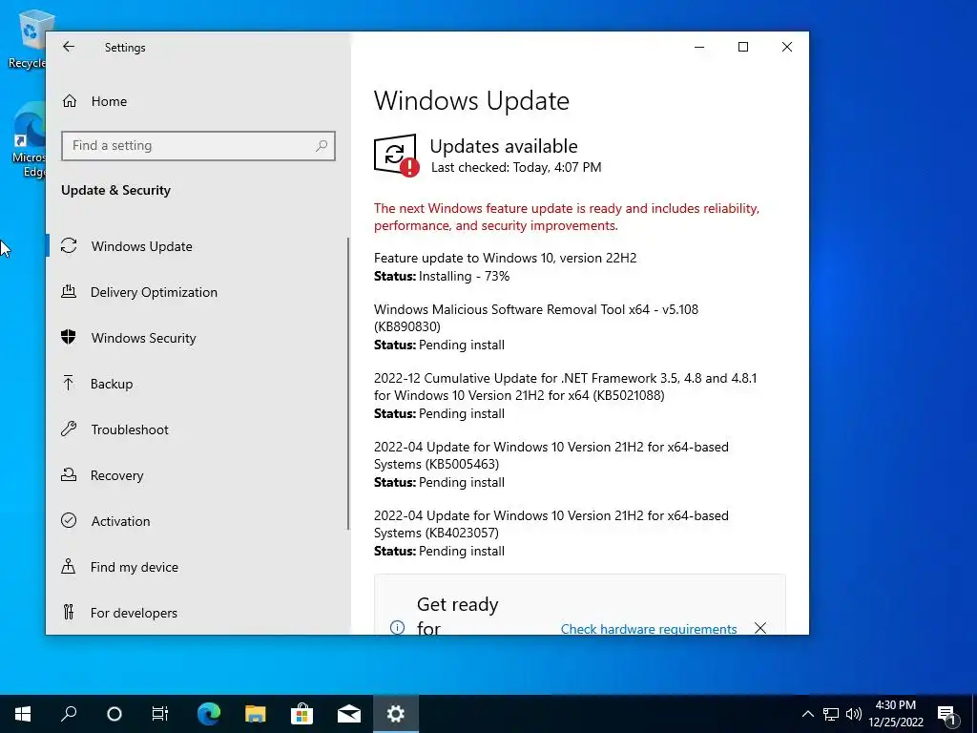Click the Activation checkmark icon
Viewport: 977px width, 733px height.
pyautogui.click(x=69, y=520)
